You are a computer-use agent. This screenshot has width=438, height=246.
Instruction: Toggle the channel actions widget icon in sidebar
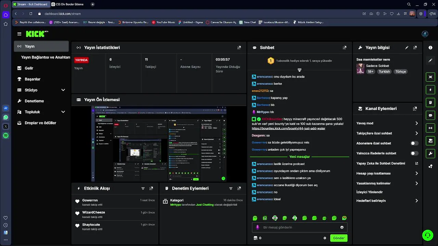(430, 141)
